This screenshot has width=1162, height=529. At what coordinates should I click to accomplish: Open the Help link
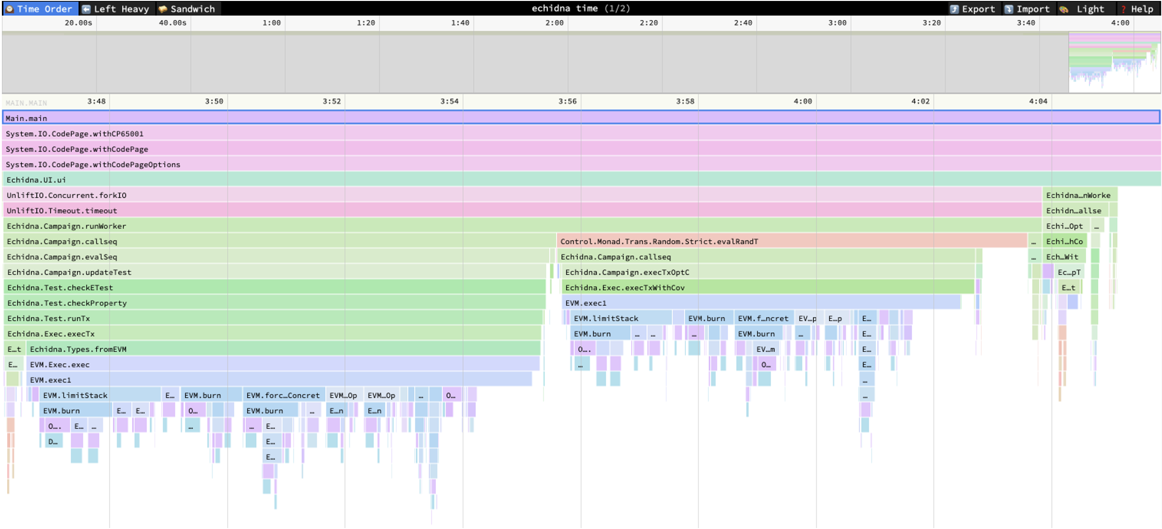point(1141,9)
